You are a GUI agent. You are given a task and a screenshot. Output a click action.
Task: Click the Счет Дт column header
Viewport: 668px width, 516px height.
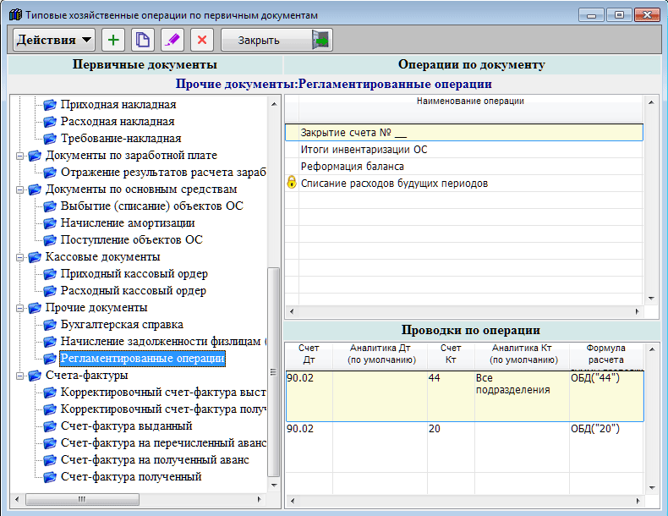pyautogui.click(x=309, y=354)
